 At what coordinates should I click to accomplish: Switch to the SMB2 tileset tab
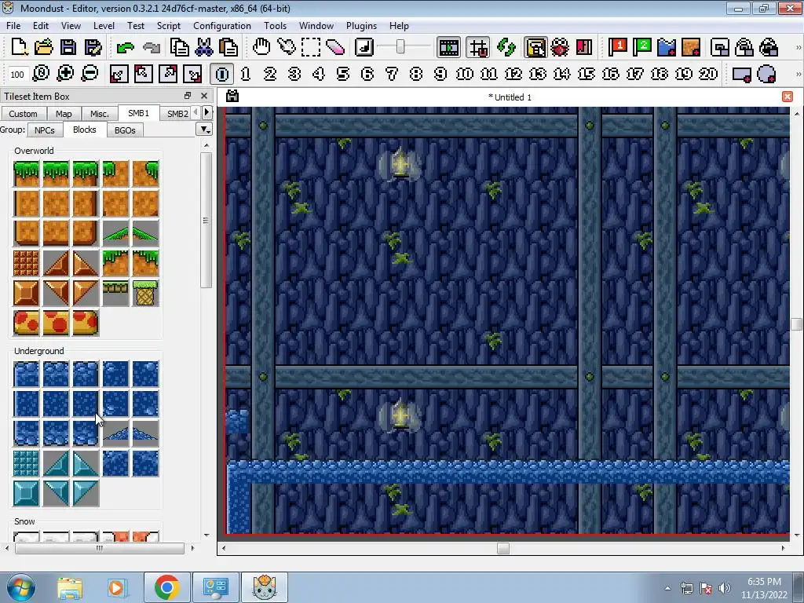[x=177, y=113]
